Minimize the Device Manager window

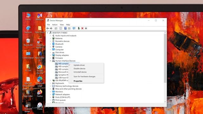[149, 20]
